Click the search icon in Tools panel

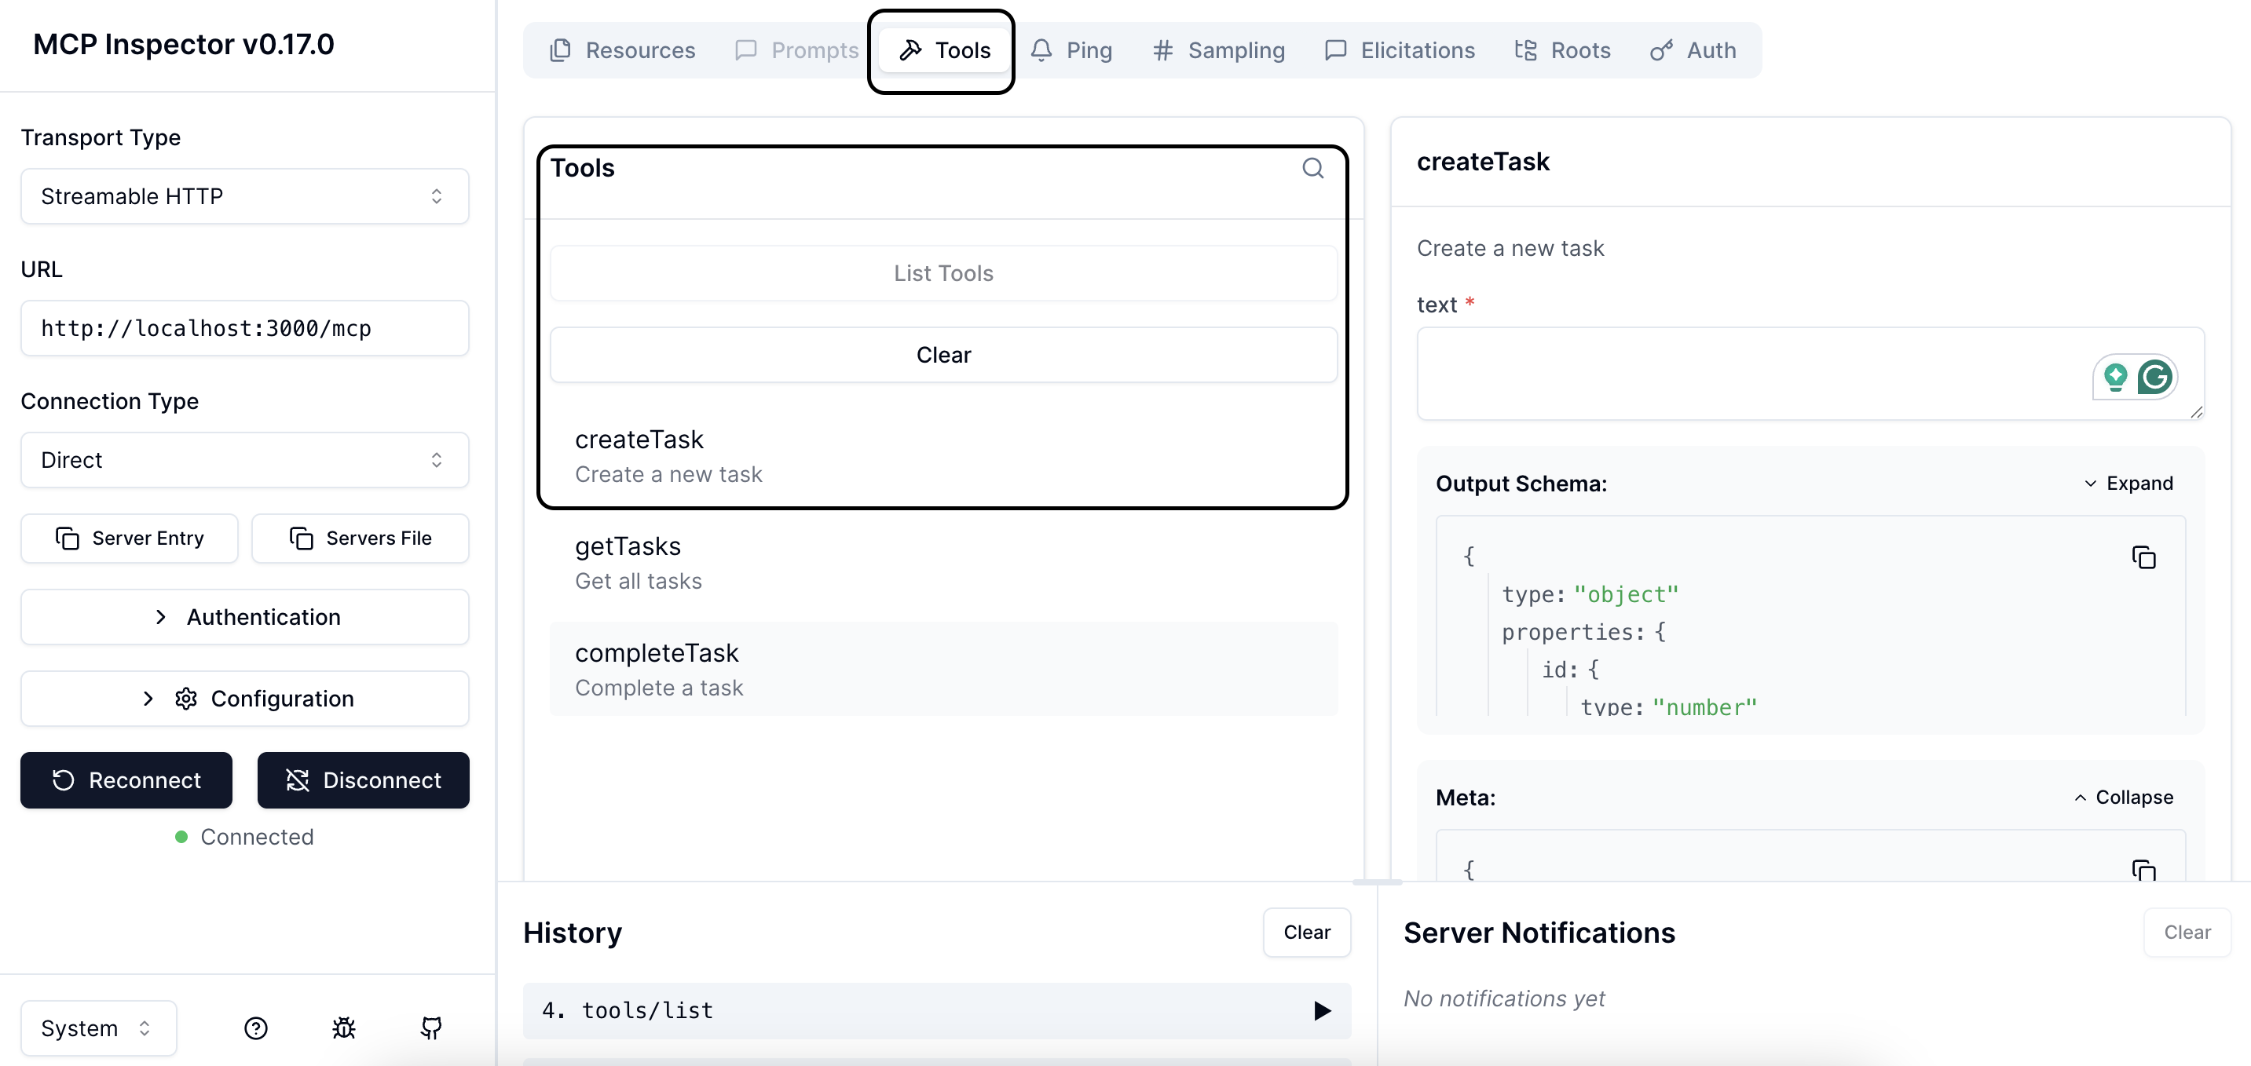pyautogui.click(x=1312, y=168)
